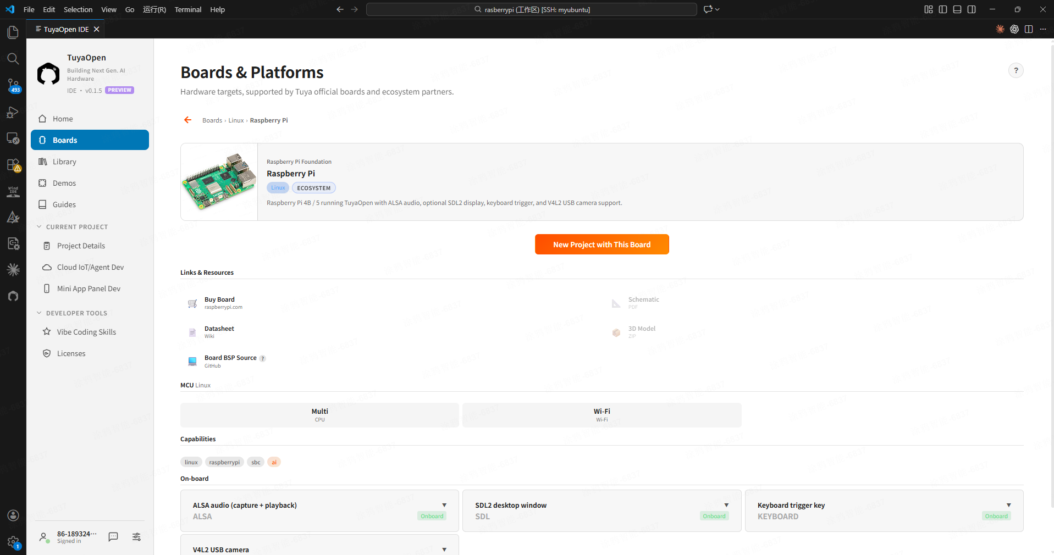Open the View menu
Image resolution: width=1054 pixels, height=555 pixels.
click(x=109, y=9)
